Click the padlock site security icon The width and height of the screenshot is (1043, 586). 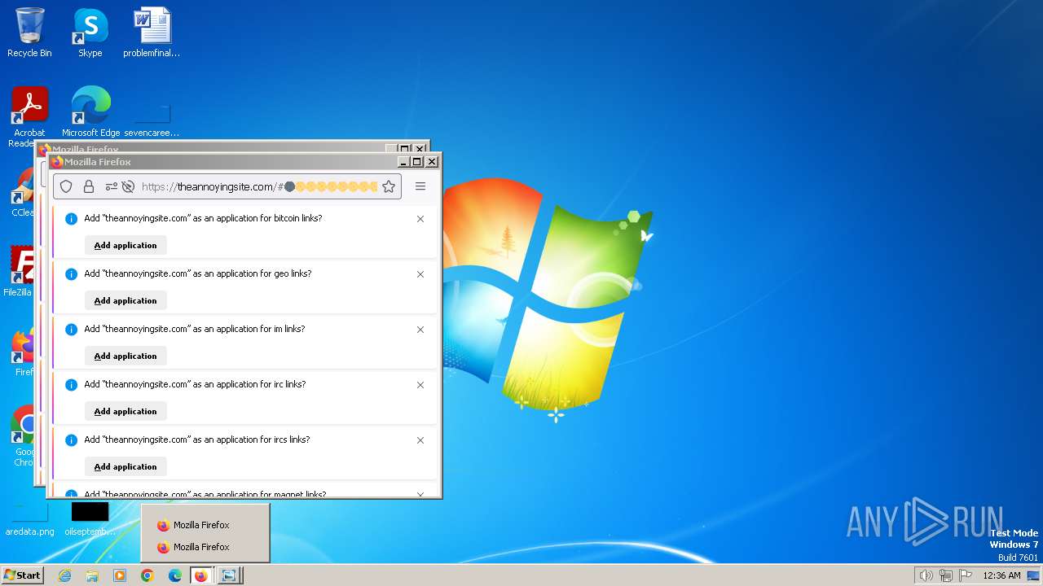(x=89, y=186)
